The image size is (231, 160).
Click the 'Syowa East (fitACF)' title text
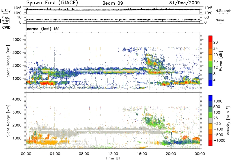point(52,3)
